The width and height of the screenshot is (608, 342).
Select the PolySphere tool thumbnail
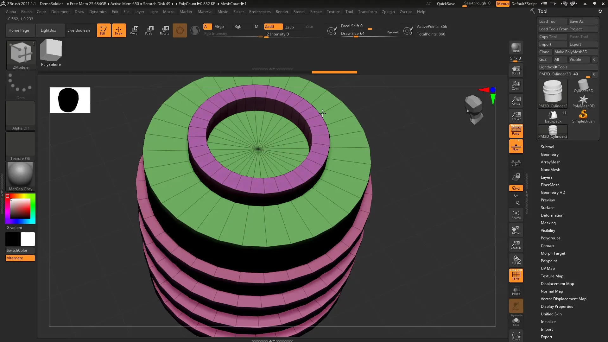coord(51,53)
